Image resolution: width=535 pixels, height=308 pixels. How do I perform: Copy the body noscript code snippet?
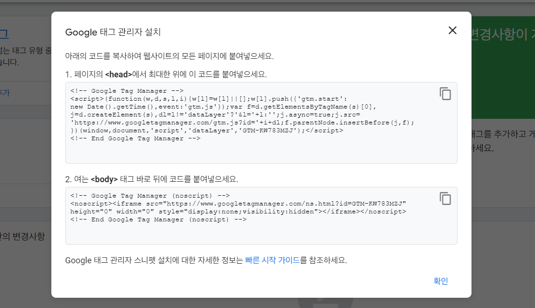(x=445, y=198)
